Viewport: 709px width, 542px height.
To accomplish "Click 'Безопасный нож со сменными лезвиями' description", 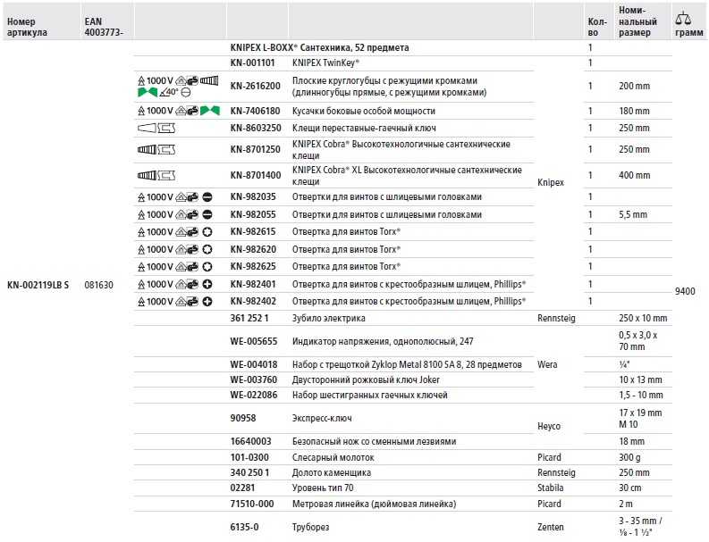I will point(374,441).
